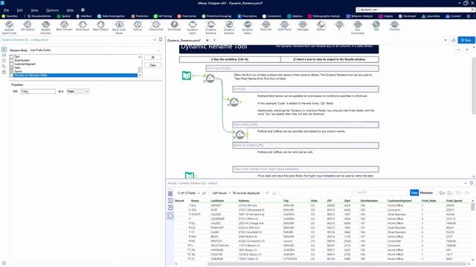476x267 pixels.
Task: Toggle the Visits field checkbox
Action: click(12, 67)
